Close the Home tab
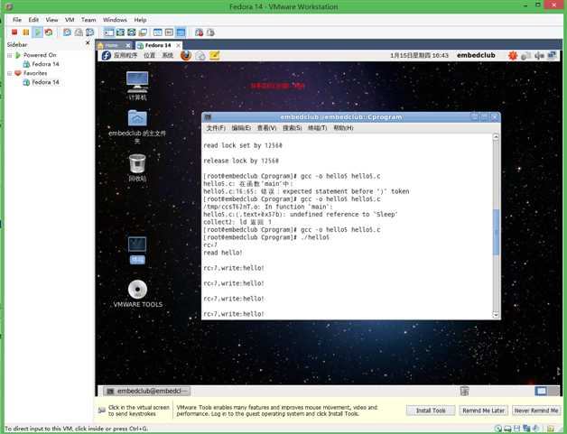The height and width of the screenshot is (434, 567). tap(127, 45)
